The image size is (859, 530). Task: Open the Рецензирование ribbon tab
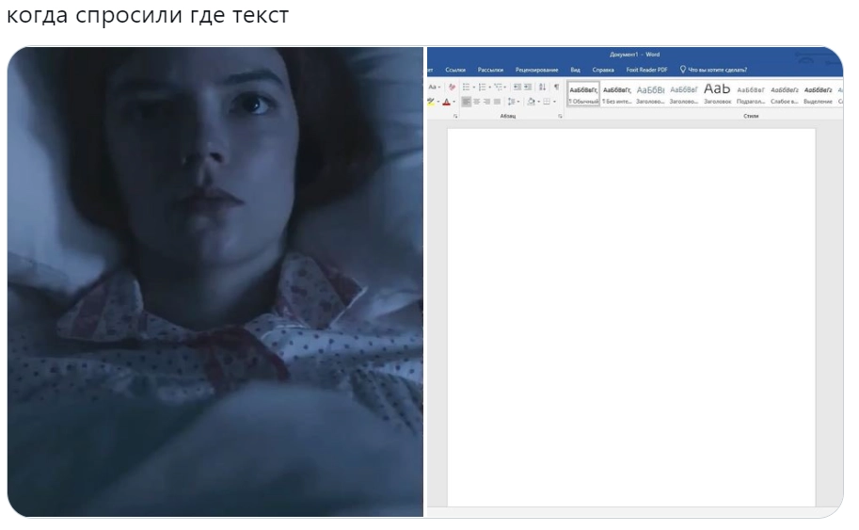pyautogui.click(x=536, y=70)
